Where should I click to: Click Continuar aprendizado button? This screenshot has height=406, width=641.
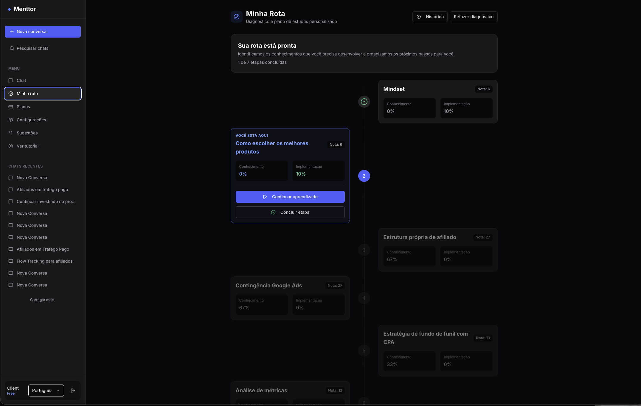[x=290, y=197]
